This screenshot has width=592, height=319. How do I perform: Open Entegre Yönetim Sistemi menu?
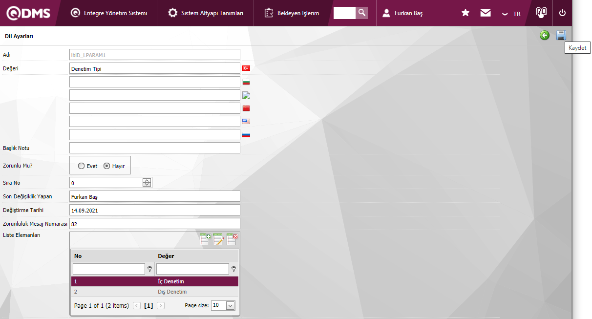tap(108, 13)
